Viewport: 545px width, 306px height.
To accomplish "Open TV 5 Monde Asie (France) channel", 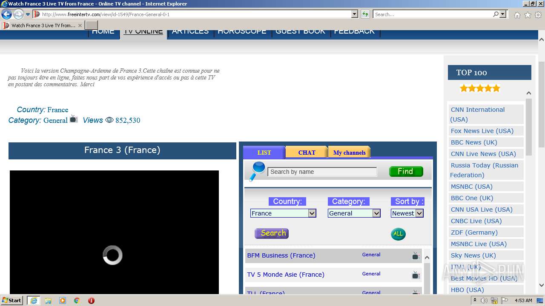I will (286, 275).
